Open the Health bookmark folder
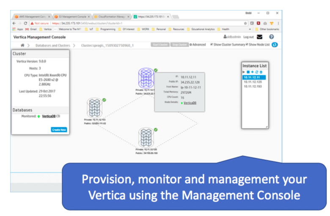This screenshot has width=330, height=216. click(x=223, y=29)
